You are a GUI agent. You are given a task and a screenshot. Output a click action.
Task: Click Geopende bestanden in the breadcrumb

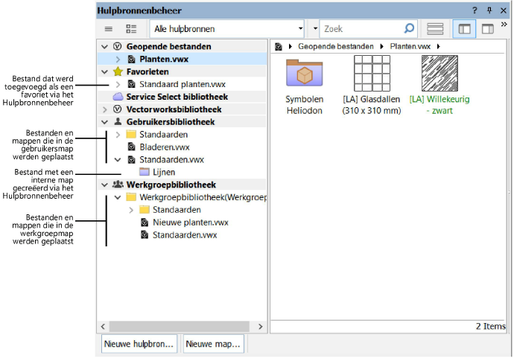[336, 46]
